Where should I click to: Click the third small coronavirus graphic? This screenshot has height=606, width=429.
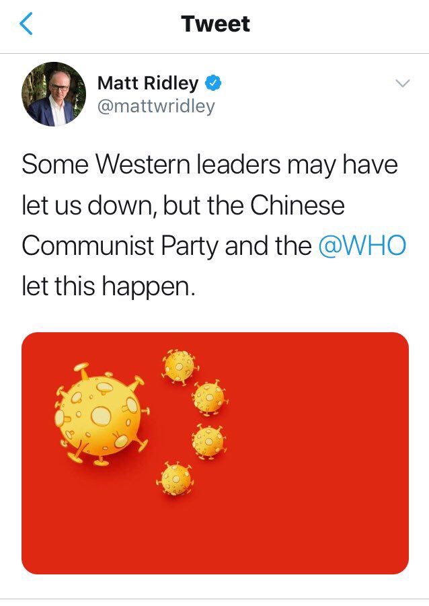208,441
